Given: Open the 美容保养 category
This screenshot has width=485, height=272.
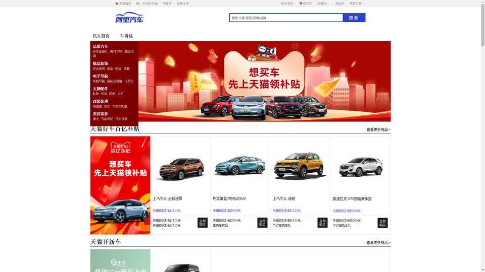Looking at the screenshot, I should [x=100, y=114].
